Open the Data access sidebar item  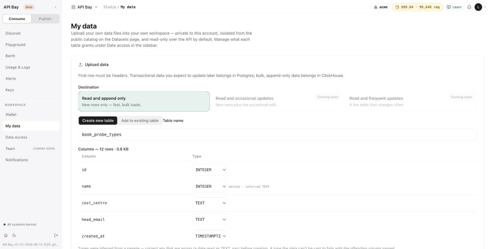pos(16,137)
